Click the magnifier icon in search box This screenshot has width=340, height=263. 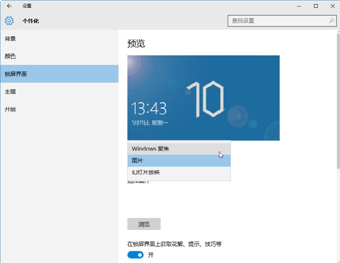pos(331,21)
